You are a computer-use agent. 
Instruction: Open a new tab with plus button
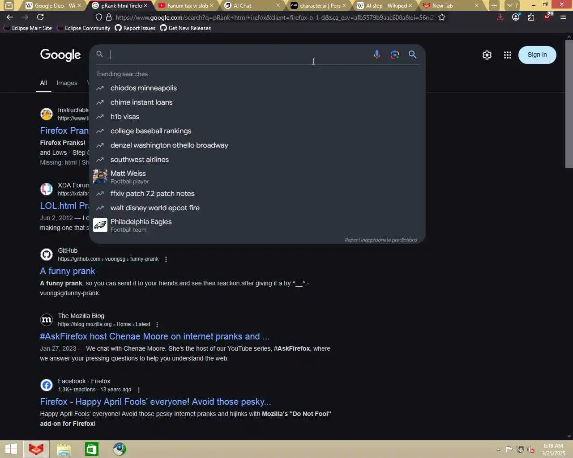pyautogui.click(x=494, y=5)
